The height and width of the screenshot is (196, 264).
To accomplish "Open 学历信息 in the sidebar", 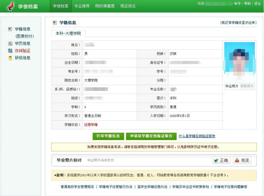I will click(x=23, y=43).
